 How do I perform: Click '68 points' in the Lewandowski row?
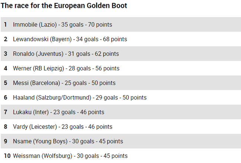point(115,39)
